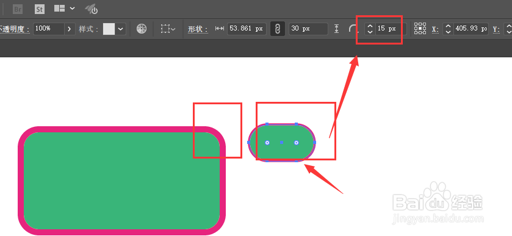Open the 形状 shape properties link
This screenshot has width=512, height=236.
pos(198,29)
